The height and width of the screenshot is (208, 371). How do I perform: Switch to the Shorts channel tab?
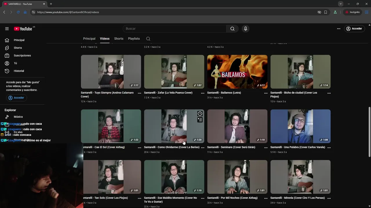click(119, 39)
